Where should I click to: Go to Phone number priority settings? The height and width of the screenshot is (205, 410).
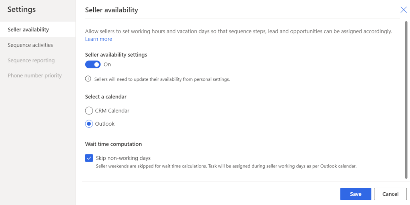(34, 76)
